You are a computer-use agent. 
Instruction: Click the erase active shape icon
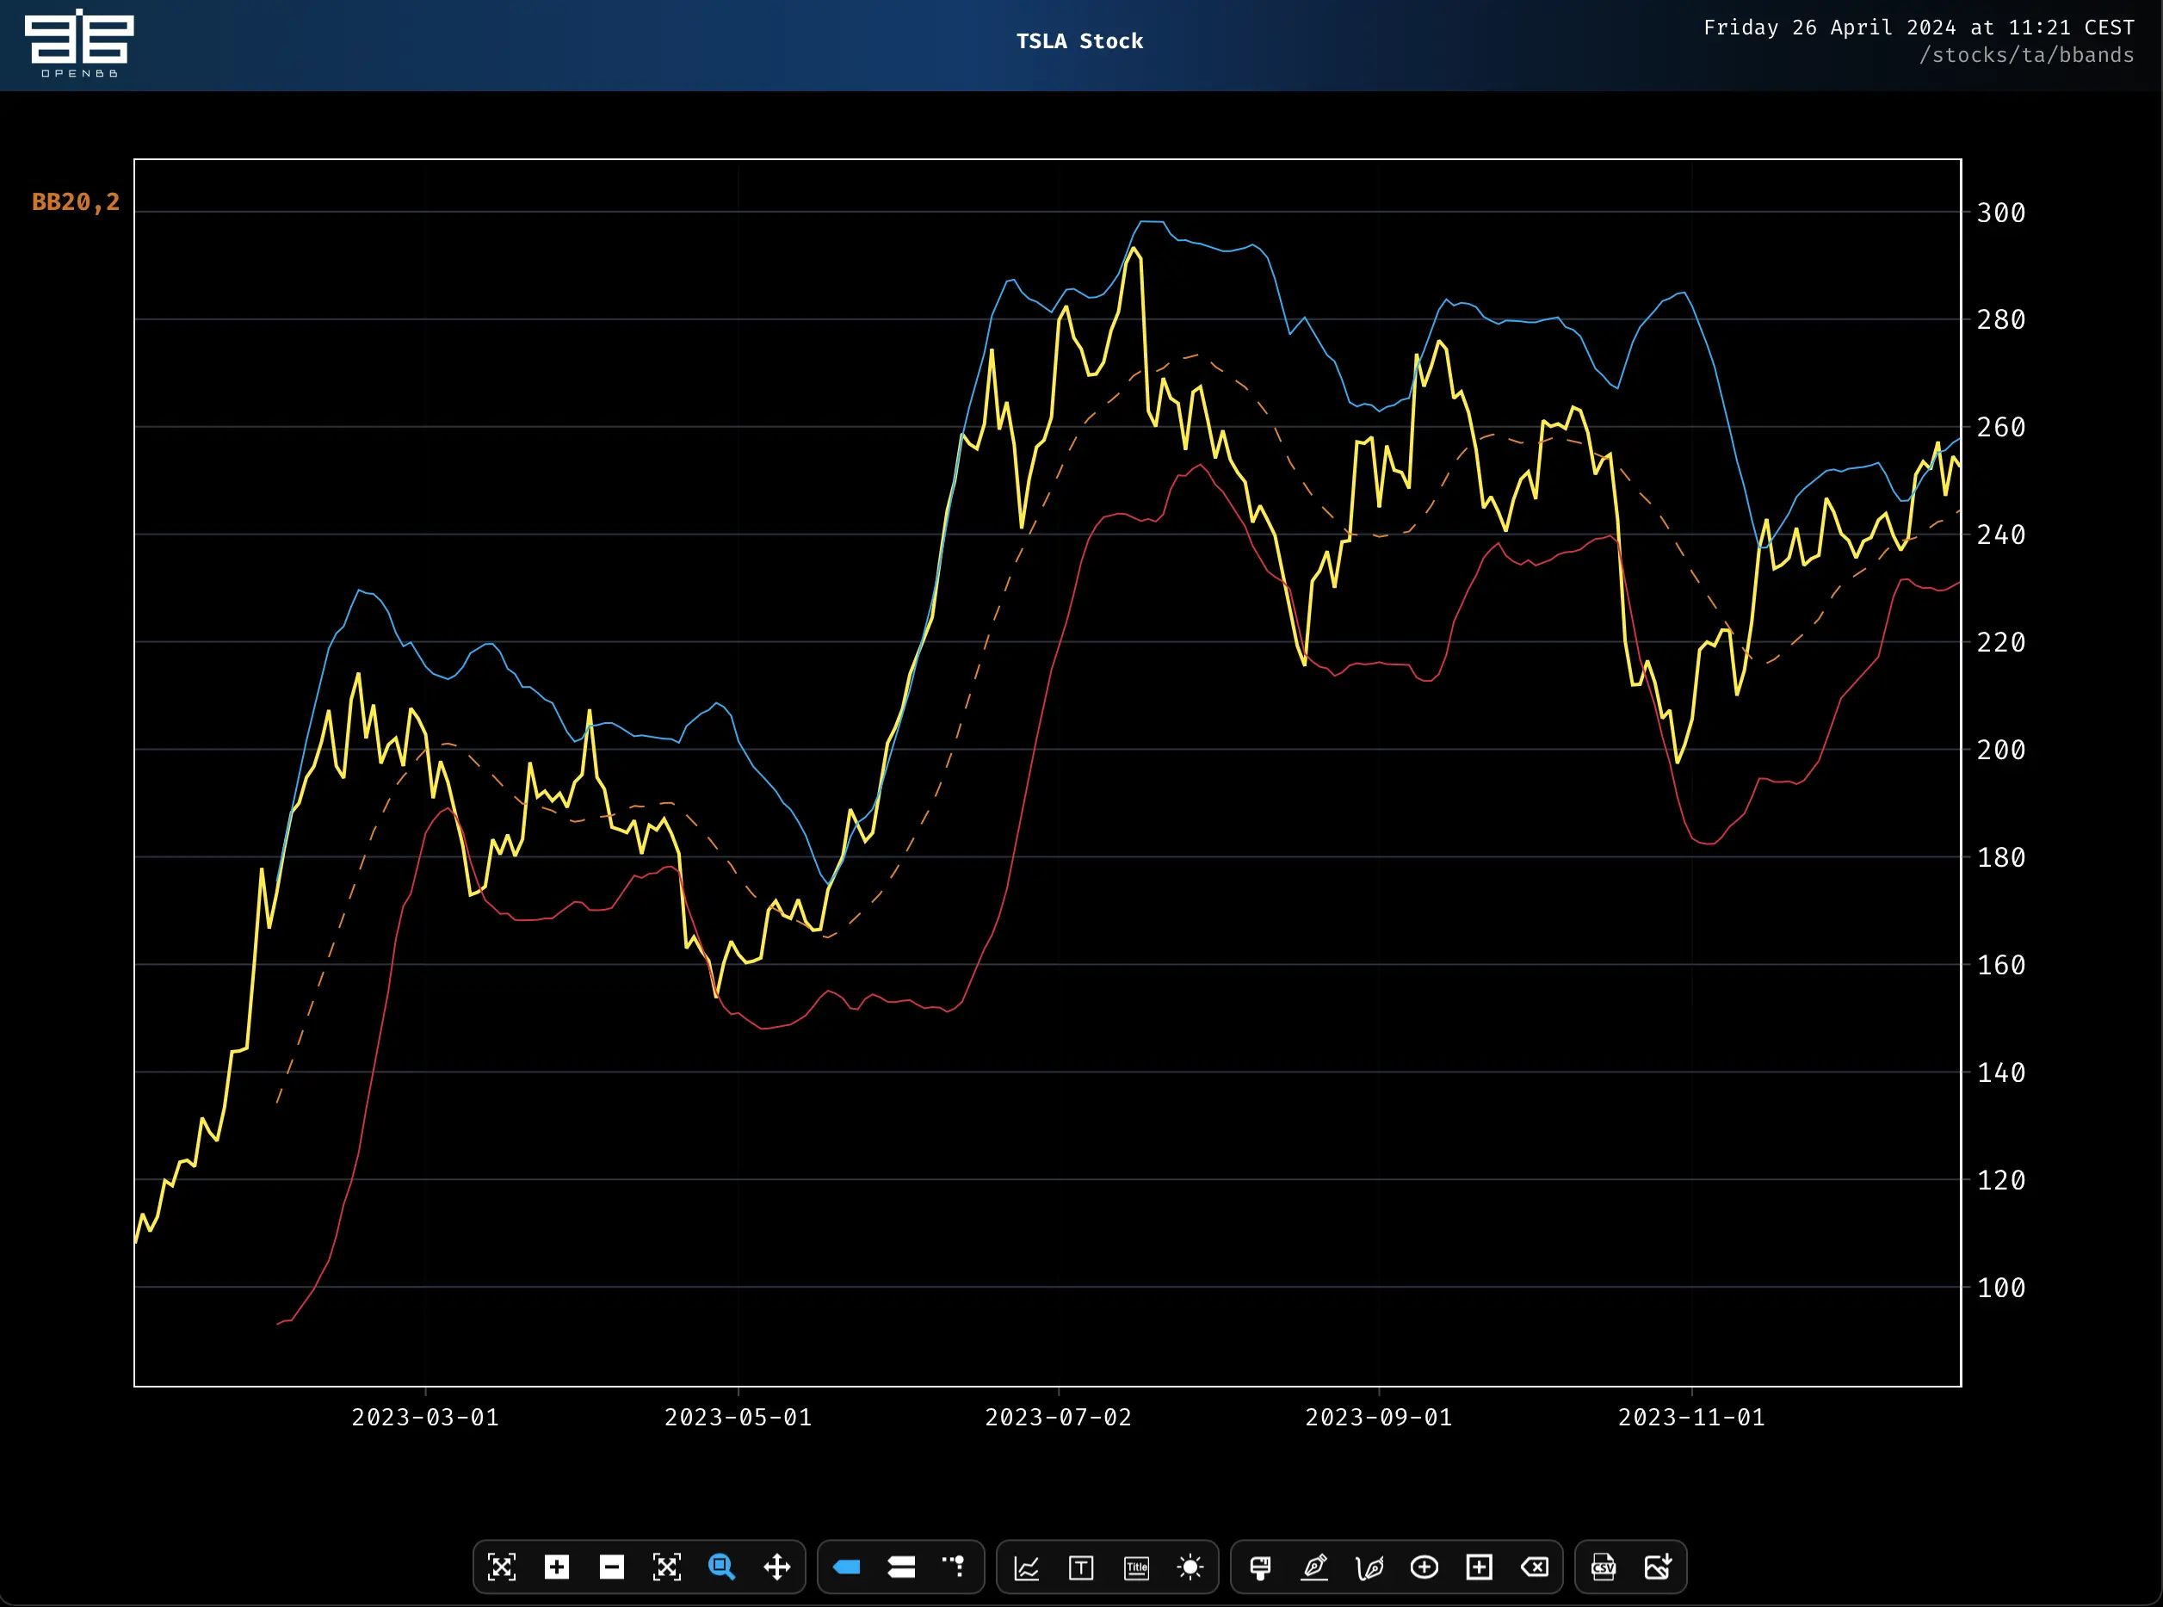(1535, 1567)
